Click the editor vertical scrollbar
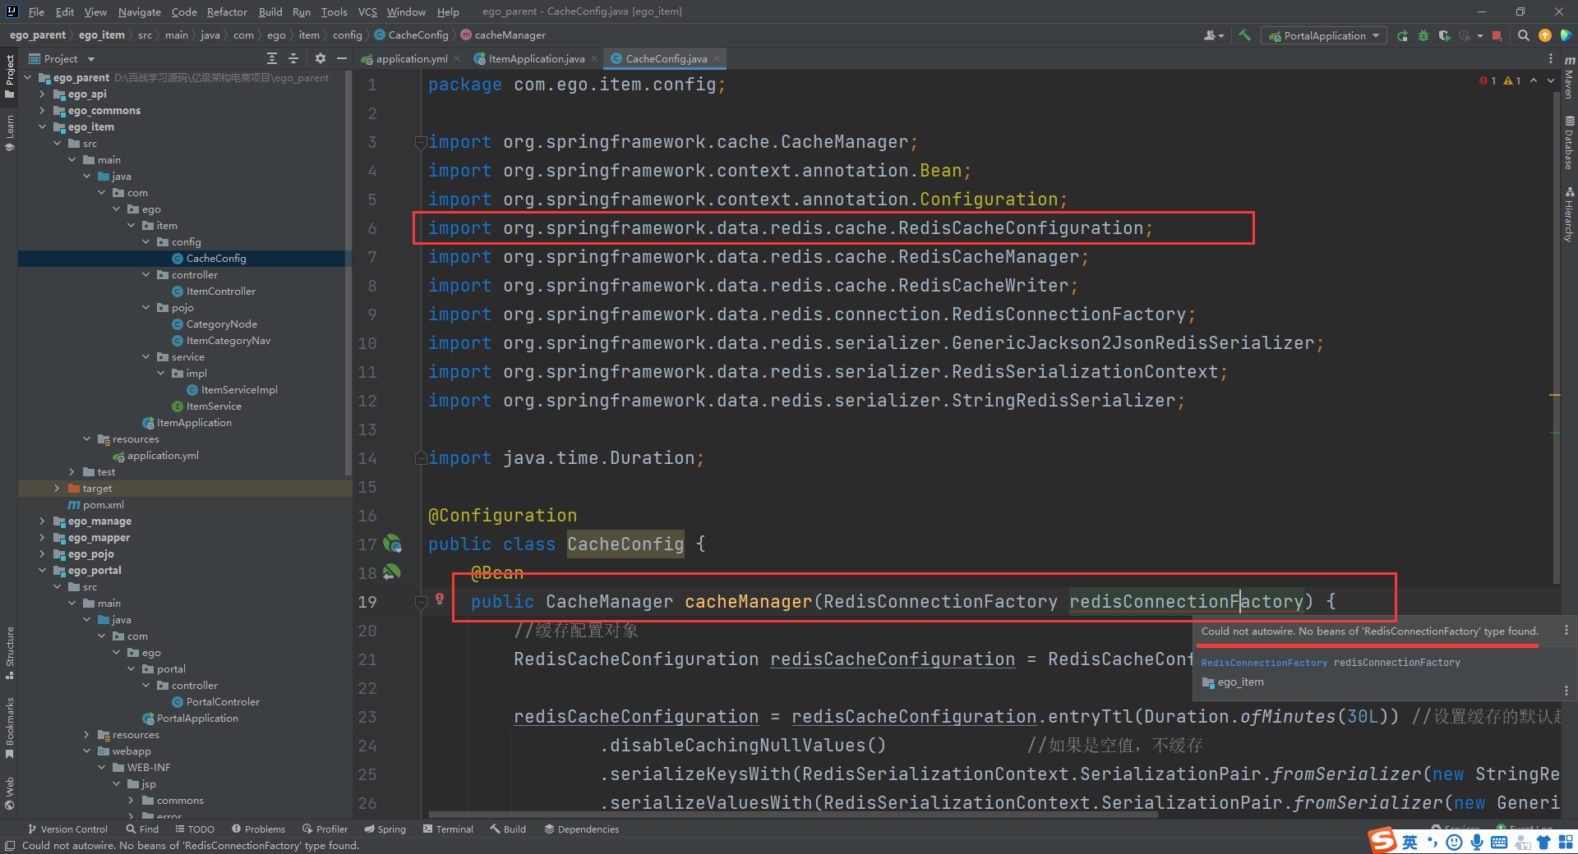Viewport: 1578px width, 854px height. (x=1556, y=337)
